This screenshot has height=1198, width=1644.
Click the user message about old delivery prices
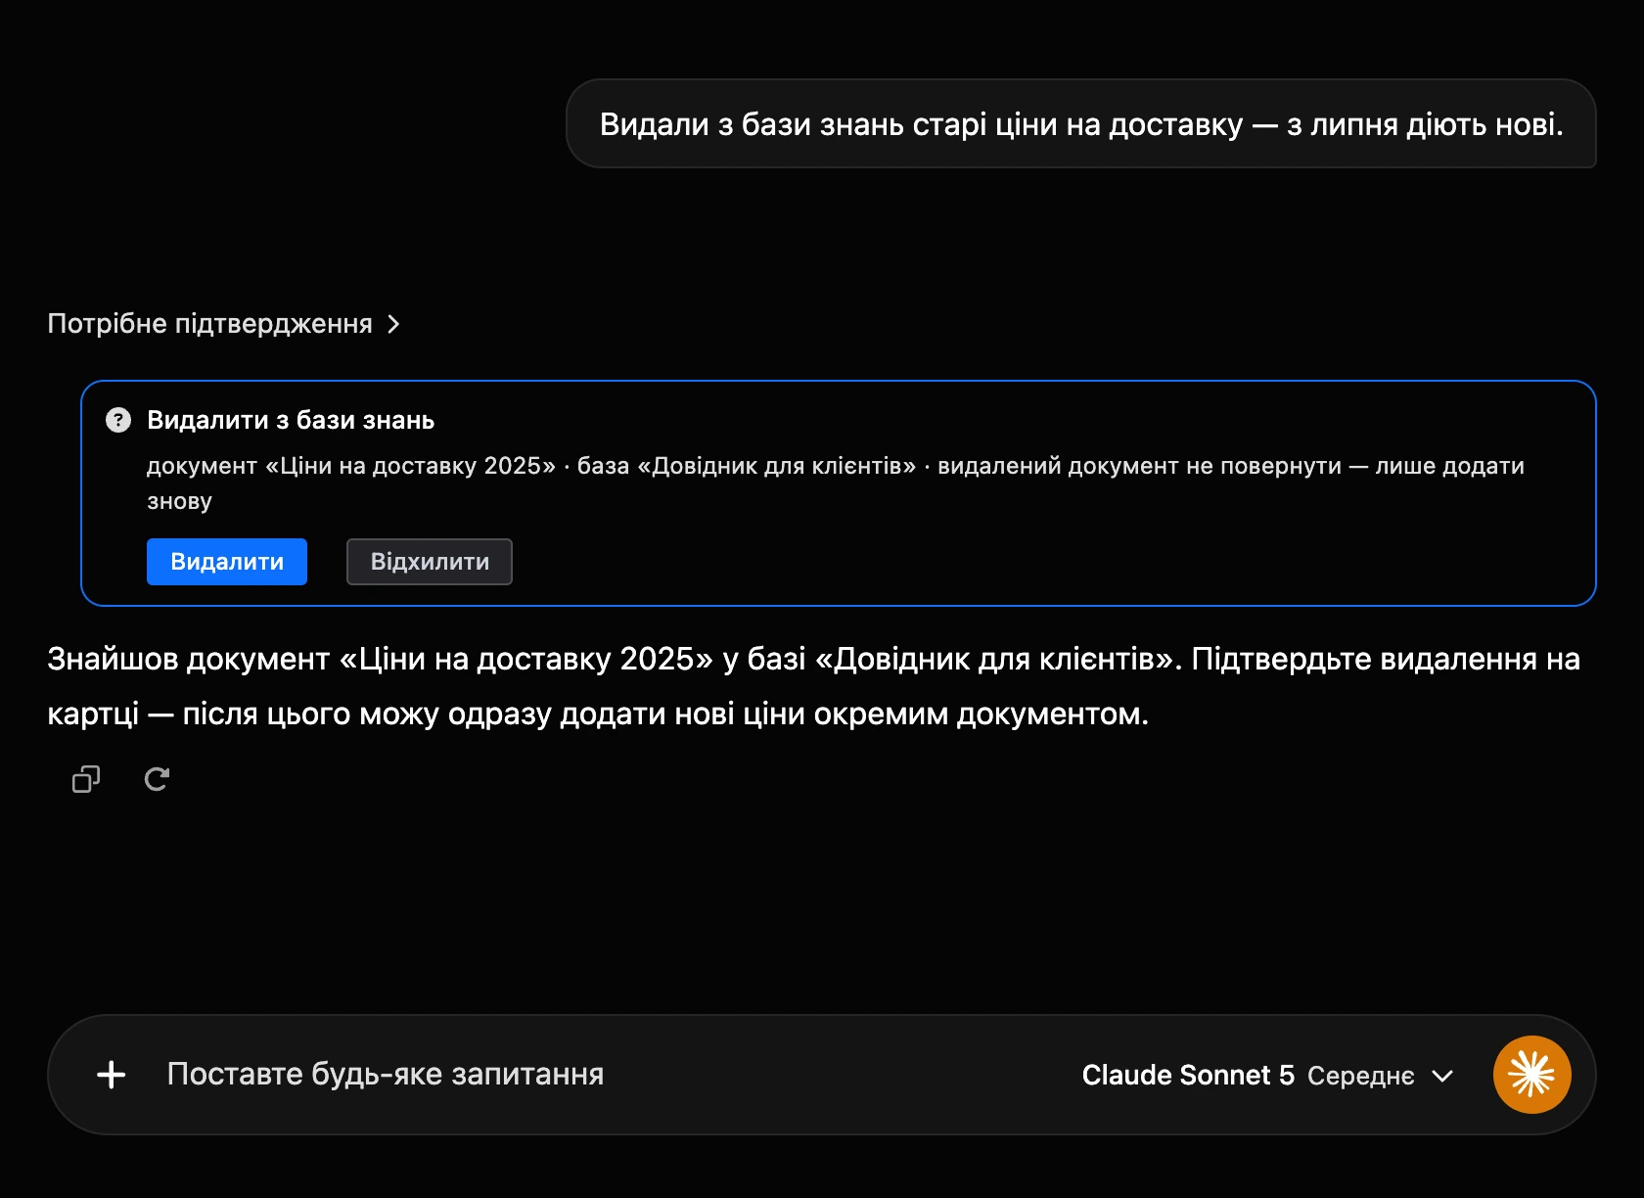[1081, 124]
